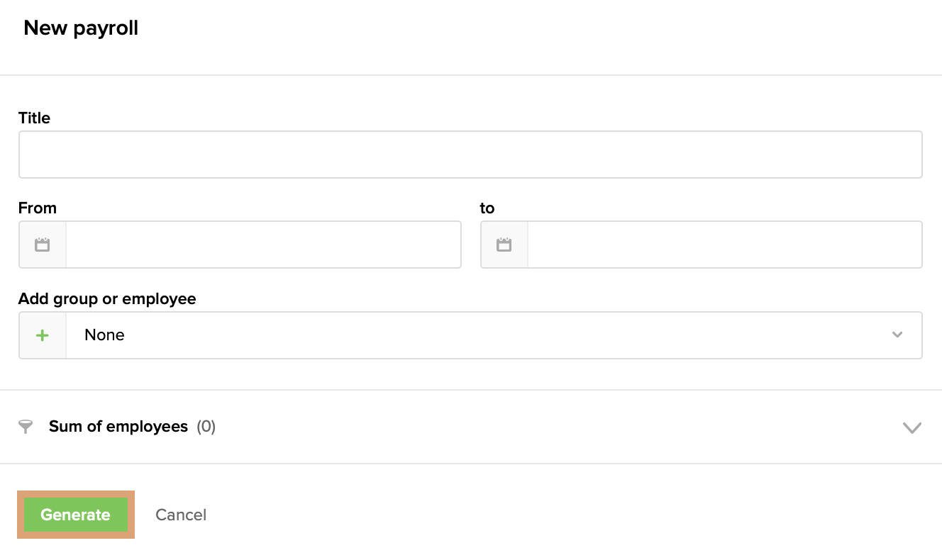
Task: Open the 'None' group or employee dropdown
Action: 482,335
